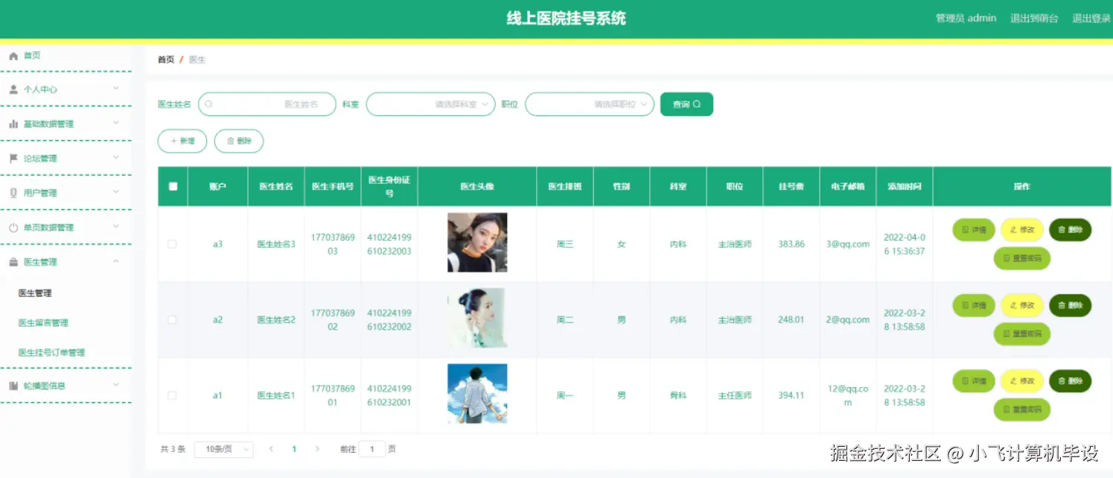Click 管理员 admin in the header

(x=966, y=19)
